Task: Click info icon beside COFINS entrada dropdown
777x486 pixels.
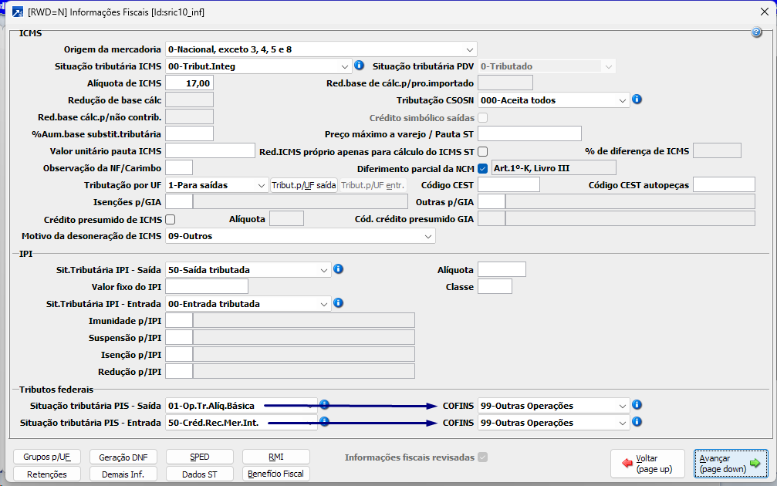Action: pos(637,422)
